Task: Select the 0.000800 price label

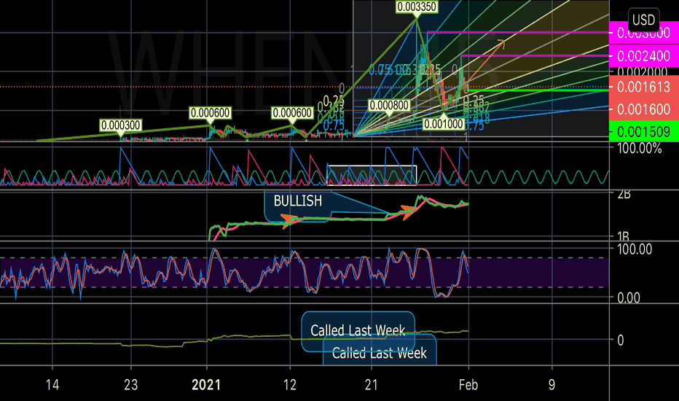Action: (x=389, y=105)
